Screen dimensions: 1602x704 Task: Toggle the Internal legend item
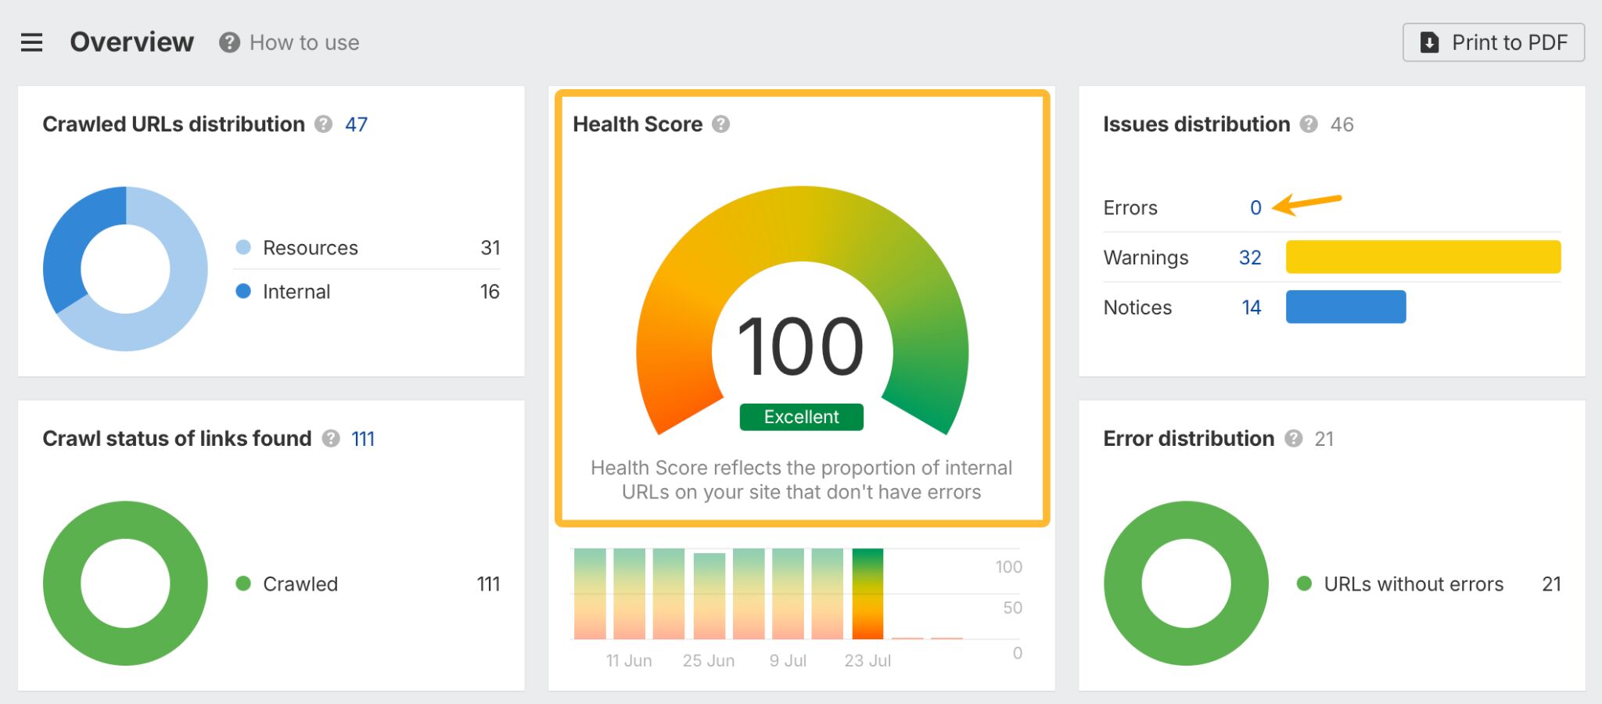[244, 291]
